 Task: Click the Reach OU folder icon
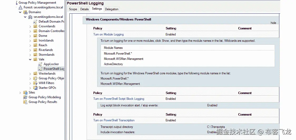(35, 45)
